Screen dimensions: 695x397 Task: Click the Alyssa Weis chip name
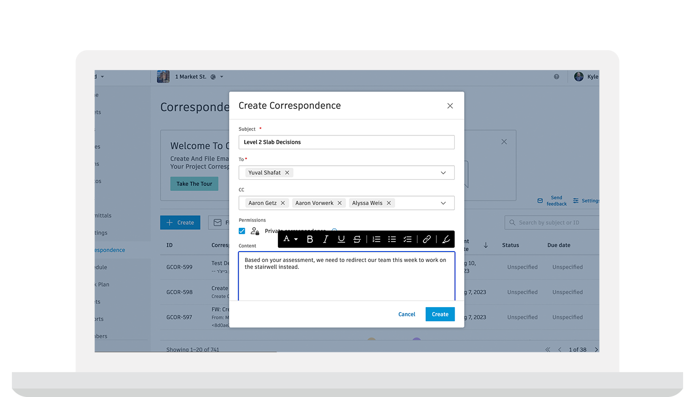pyautogui.click(x=367, y=203)
